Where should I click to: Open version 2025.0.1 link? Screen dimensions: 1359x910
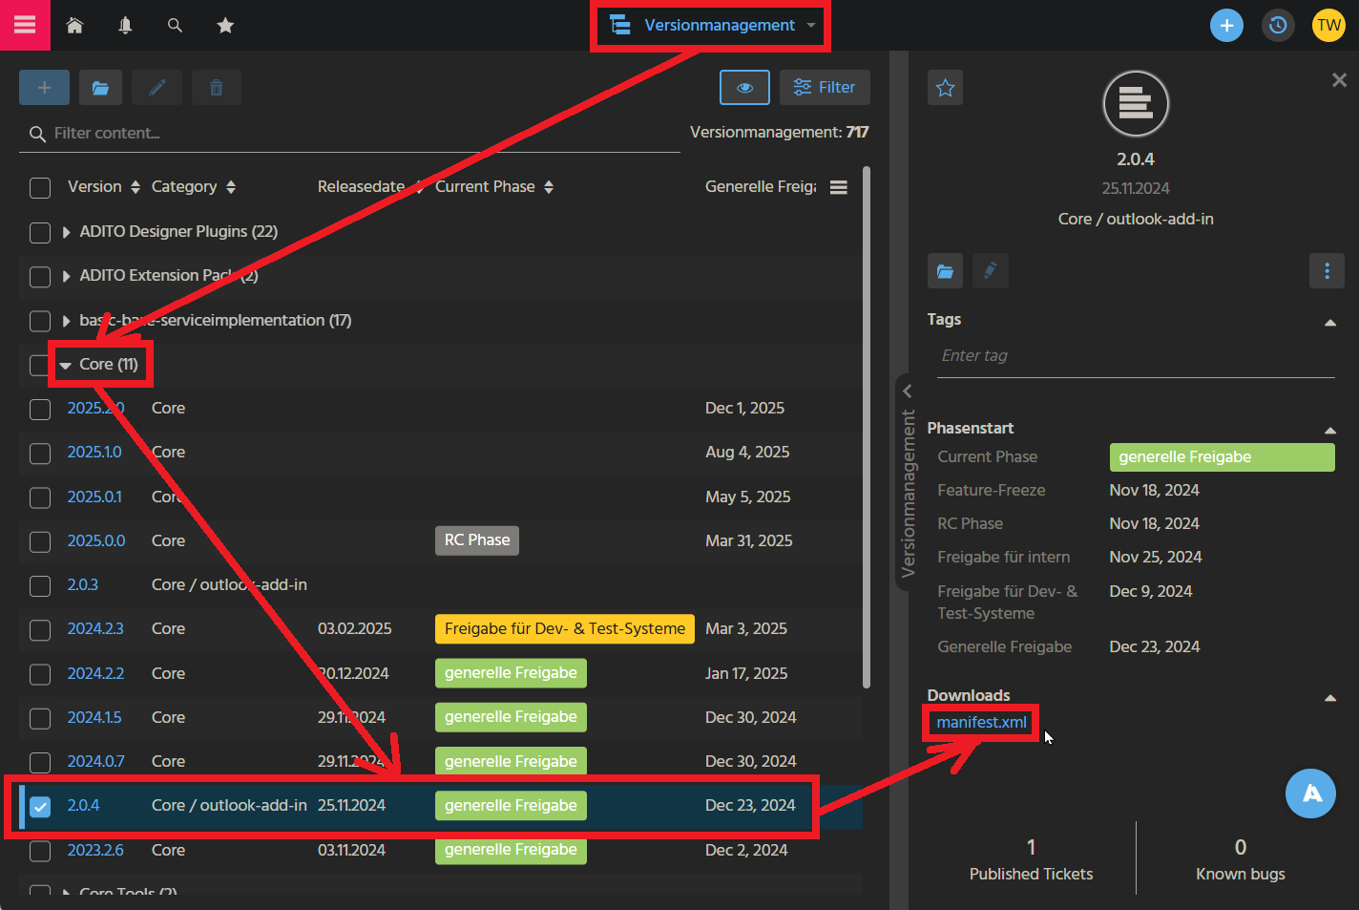click(94, 497)
